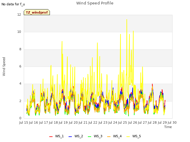Image resolution: width=190 pixels, height=142 pixels.
Task: Toggle WS_5 series in legend
Action: [x=134, y=136]
